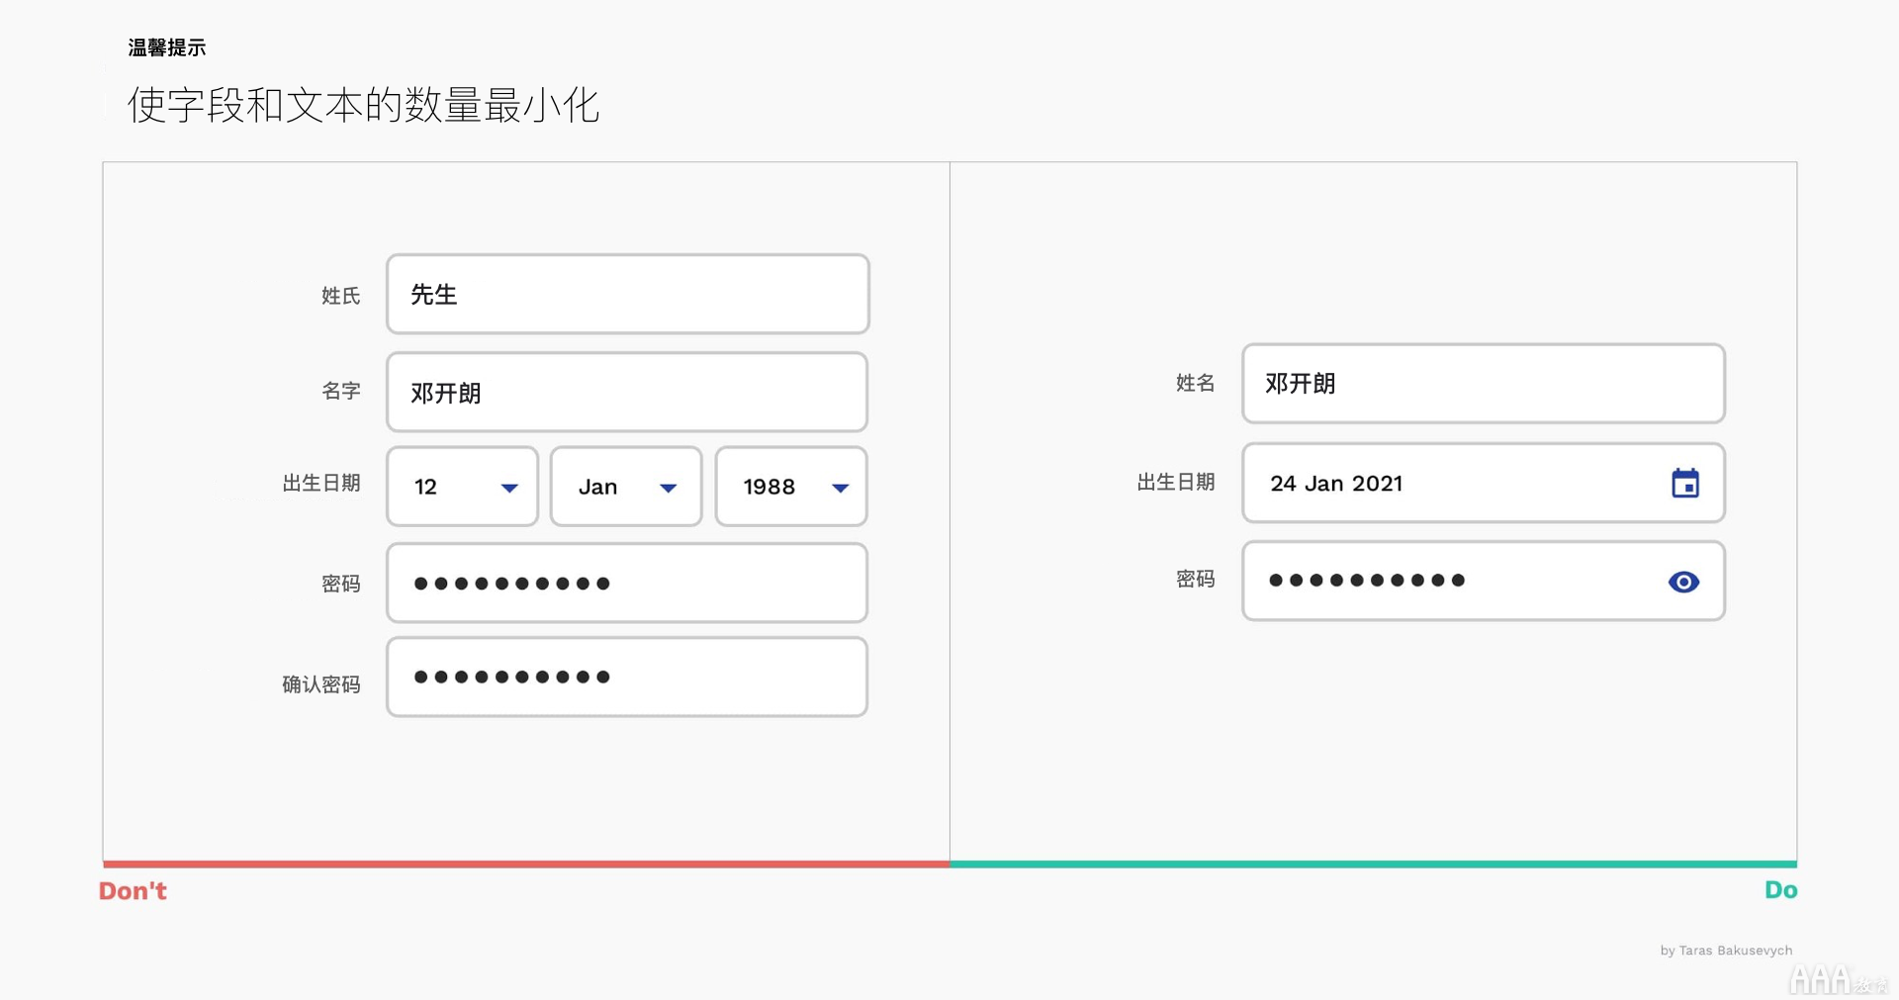
Task: Click the by Taras Bakusevych credit
Action: pyautogui.click(x=1726, y=951)
